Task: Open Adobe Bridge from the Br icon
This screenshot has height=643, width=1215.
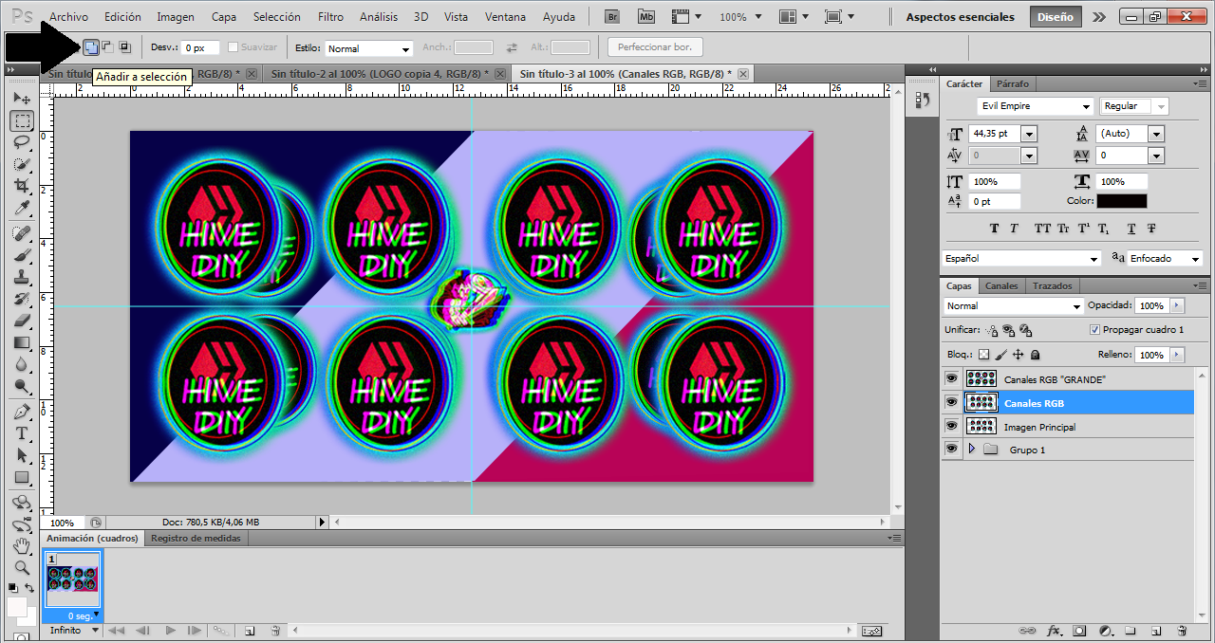Action: click(614, 16)
